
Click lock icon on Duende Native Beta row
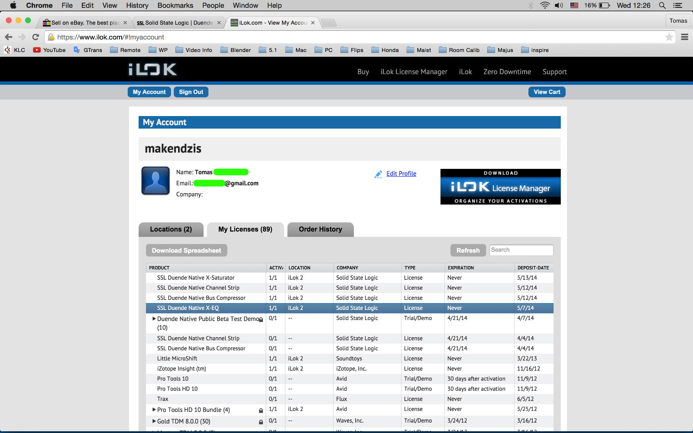point(261,320)
